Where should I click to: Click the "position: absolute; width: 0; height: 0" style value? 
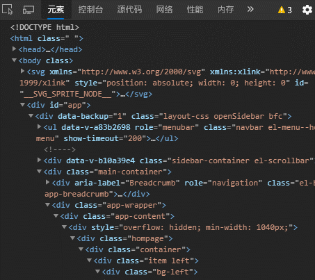tap(196, 83)
